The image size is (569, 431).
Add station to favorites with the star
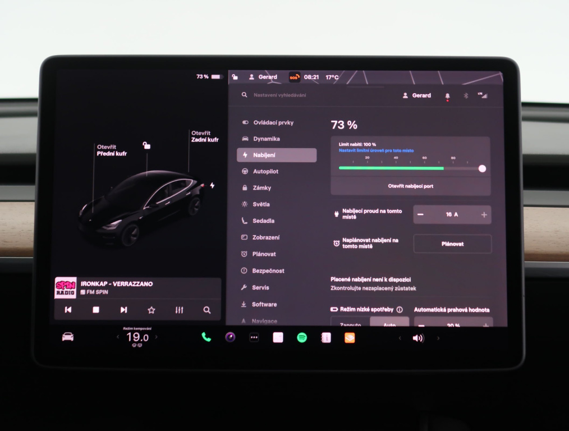pyautogui.click(x=152, y=310)
